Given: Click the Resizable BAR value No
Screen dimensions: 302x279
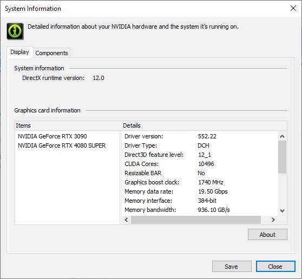Looking at the screenshot, I should pos(201,173).
